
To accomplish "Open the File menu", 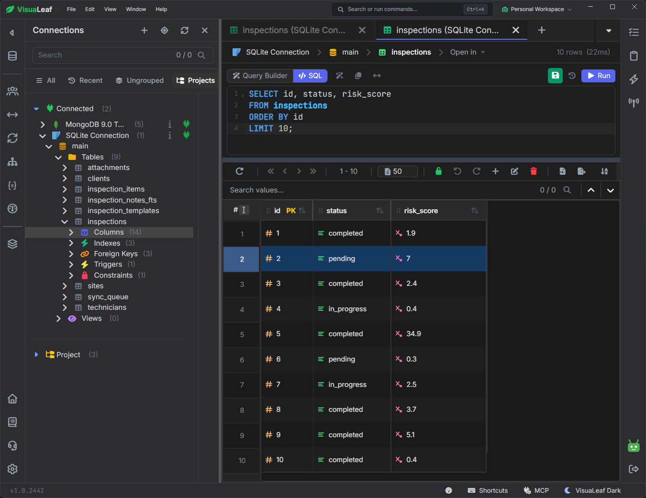I will click(x=71, y=9).
